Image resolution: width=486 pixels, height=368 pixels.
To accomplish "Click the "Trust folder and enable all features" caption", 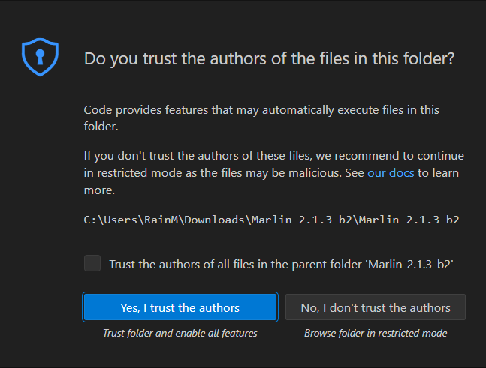I will point(180,333).
